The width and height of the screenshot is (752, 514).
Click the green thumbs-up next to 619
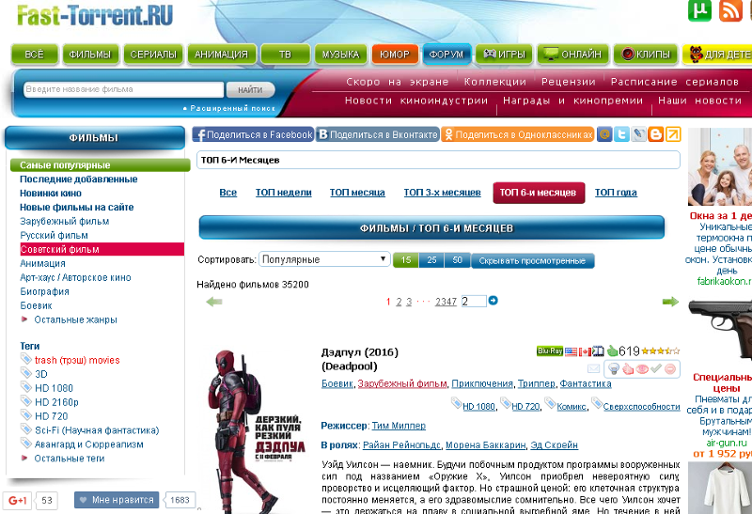[x=613, y=351]
